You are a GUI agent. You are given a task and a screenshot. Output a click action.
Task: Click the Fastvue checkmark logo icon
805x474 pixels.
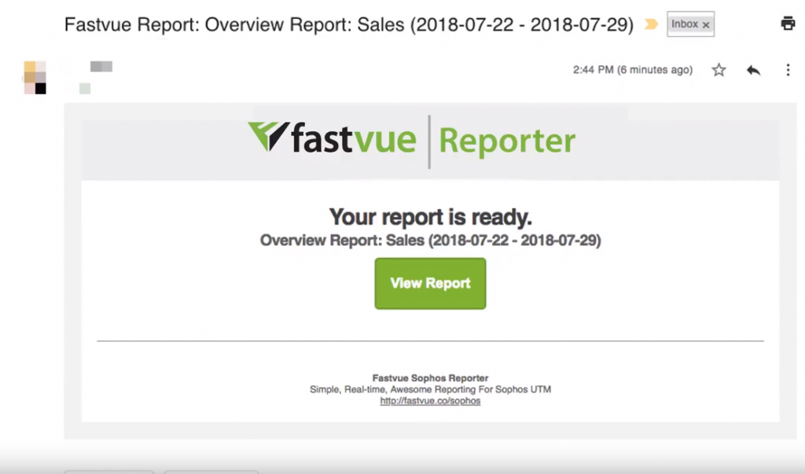tap(267, 137)
